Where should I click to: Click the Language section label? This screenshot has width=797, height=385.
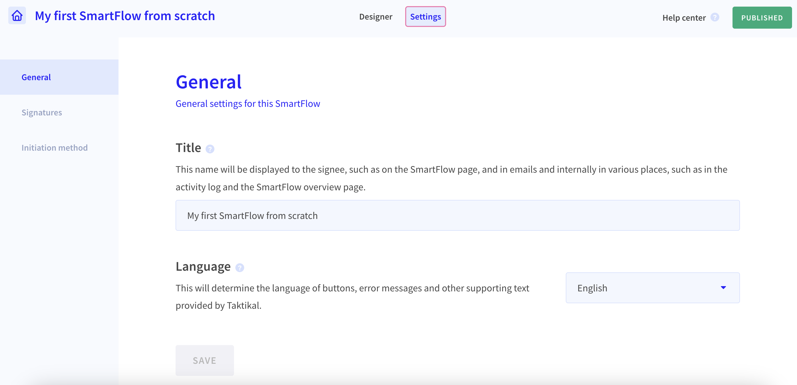tap(203, 267)
